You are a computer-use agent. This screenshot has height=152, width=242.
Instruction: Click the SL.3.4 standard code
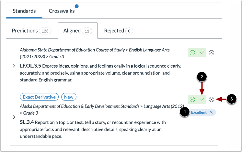coord(27,122)
